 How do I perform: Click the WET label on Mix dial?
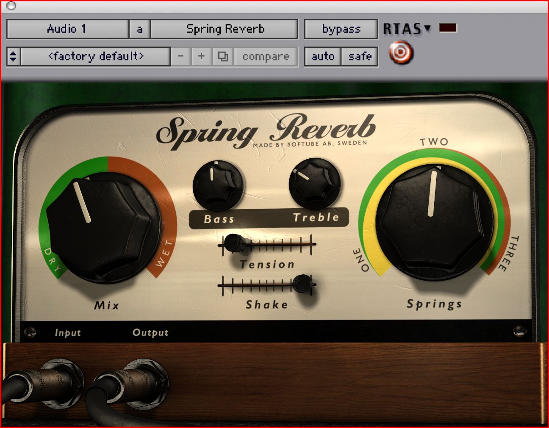[x=164, y=253]
